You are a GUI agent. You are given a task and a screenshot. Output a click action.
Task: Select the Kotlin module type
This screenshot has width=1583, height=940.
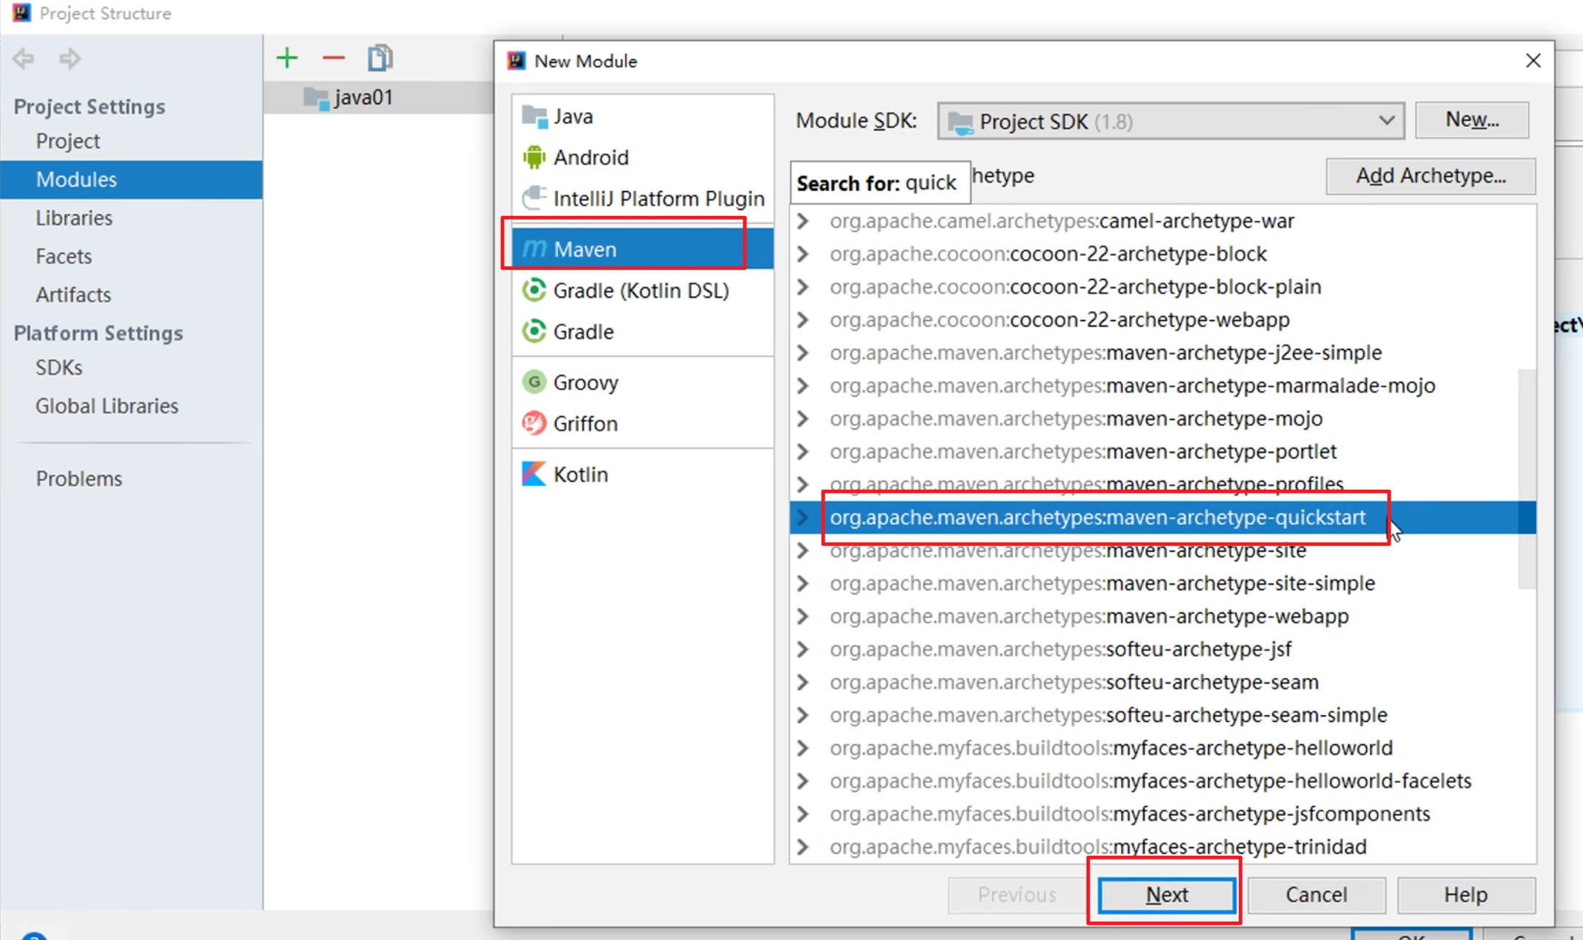click(580, 474)
